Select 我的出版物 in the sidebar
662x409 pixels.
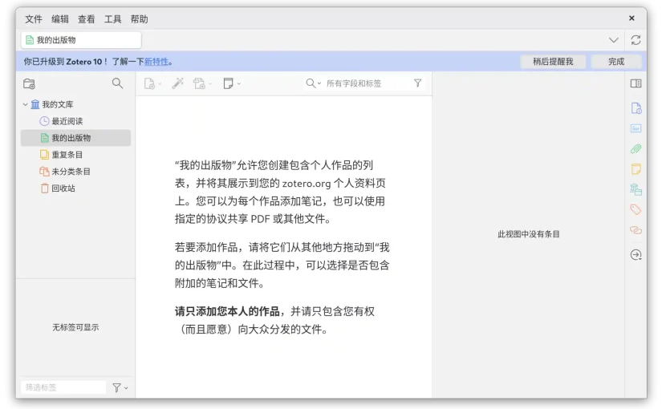tap(76, 138)
